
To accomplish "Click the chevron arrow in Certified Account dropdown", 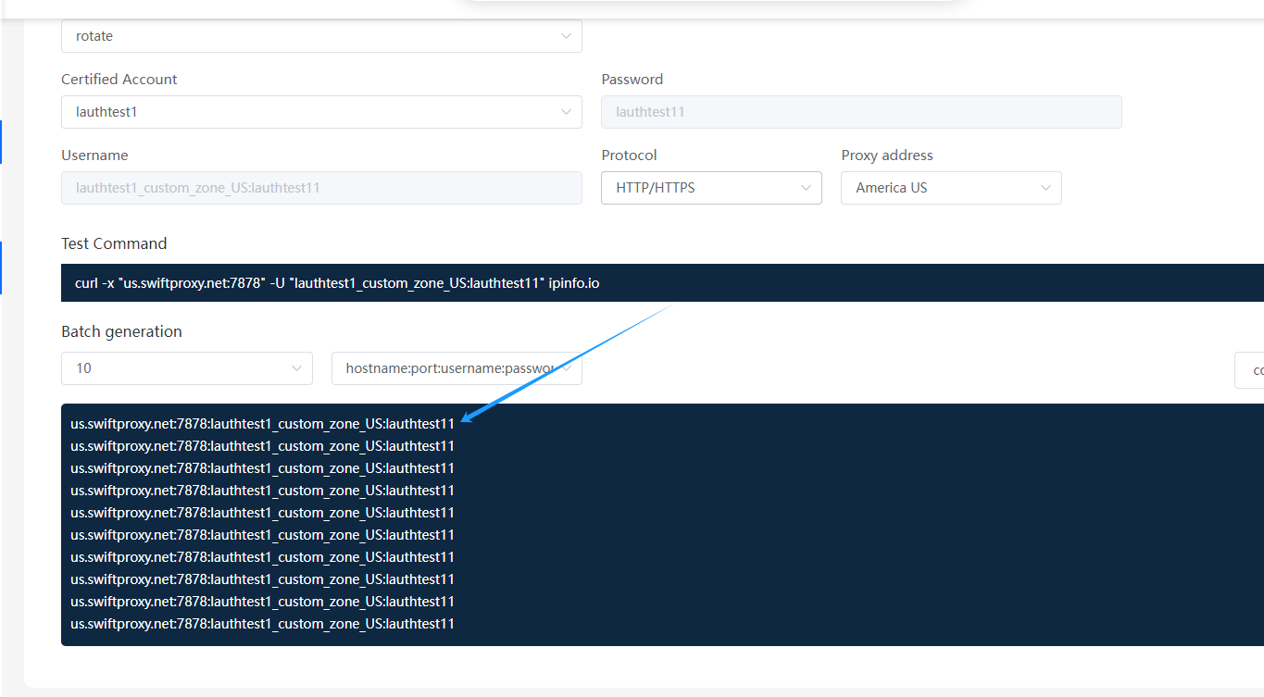I will (x=566, y=112).
